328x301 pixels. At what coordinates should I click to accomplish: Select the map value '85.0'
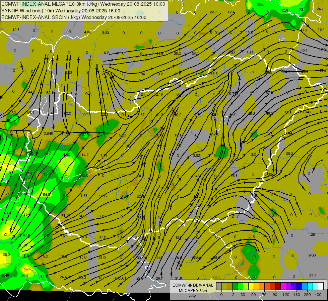[27, 214]
